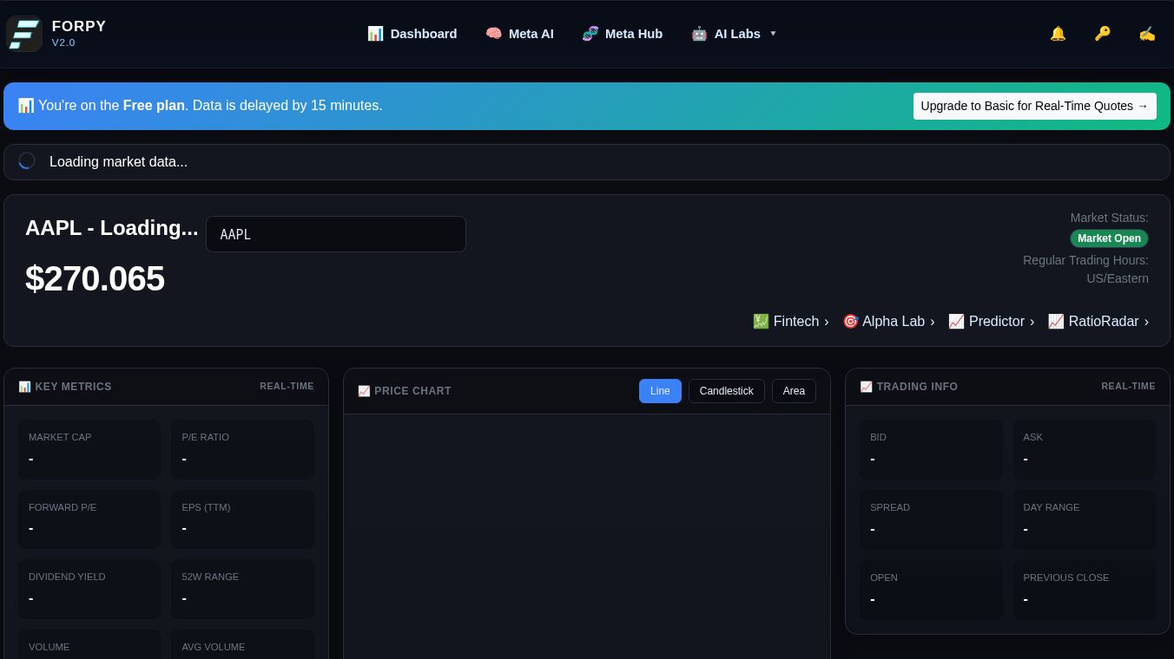Click the Market Open status badge
The image size is (1174, 659).
pyautogui.click(x=1109, y=238)
